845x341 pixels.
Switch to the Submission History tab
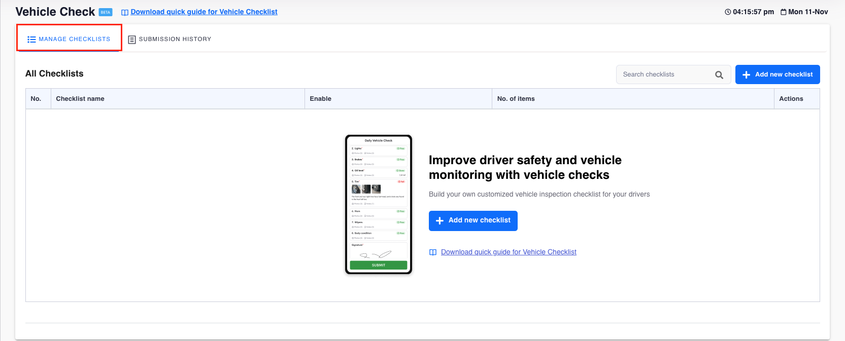[170, 39]
